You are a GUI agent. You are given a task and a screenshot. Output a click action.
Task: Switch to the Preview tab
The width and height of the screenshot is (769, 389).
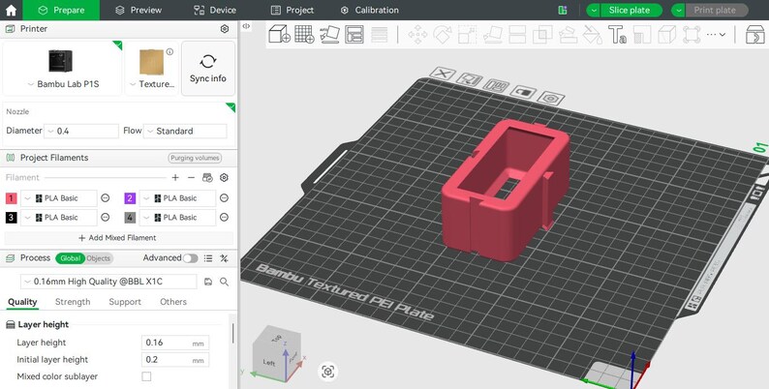coord(138,10)
